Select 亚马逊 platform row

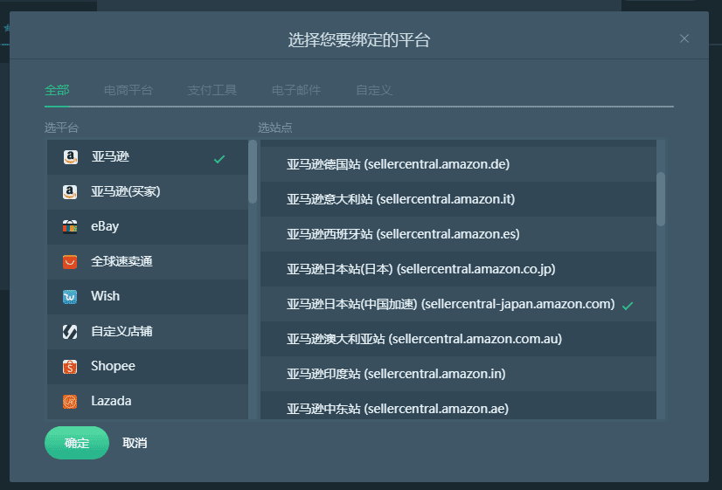148,157
